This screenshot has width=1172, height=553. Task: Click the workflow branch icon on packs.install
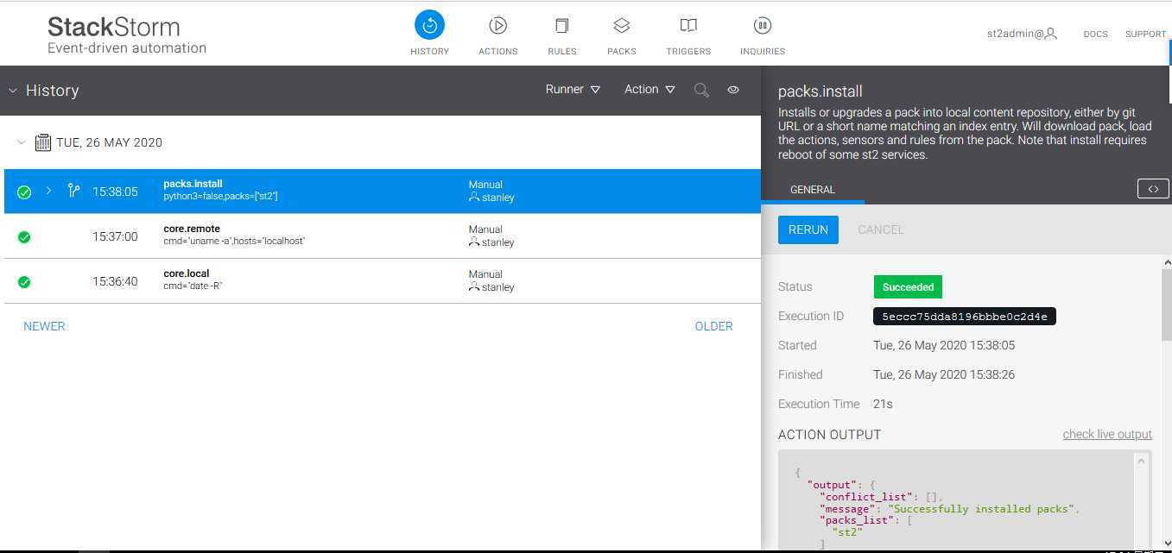[x=73, y=191]
